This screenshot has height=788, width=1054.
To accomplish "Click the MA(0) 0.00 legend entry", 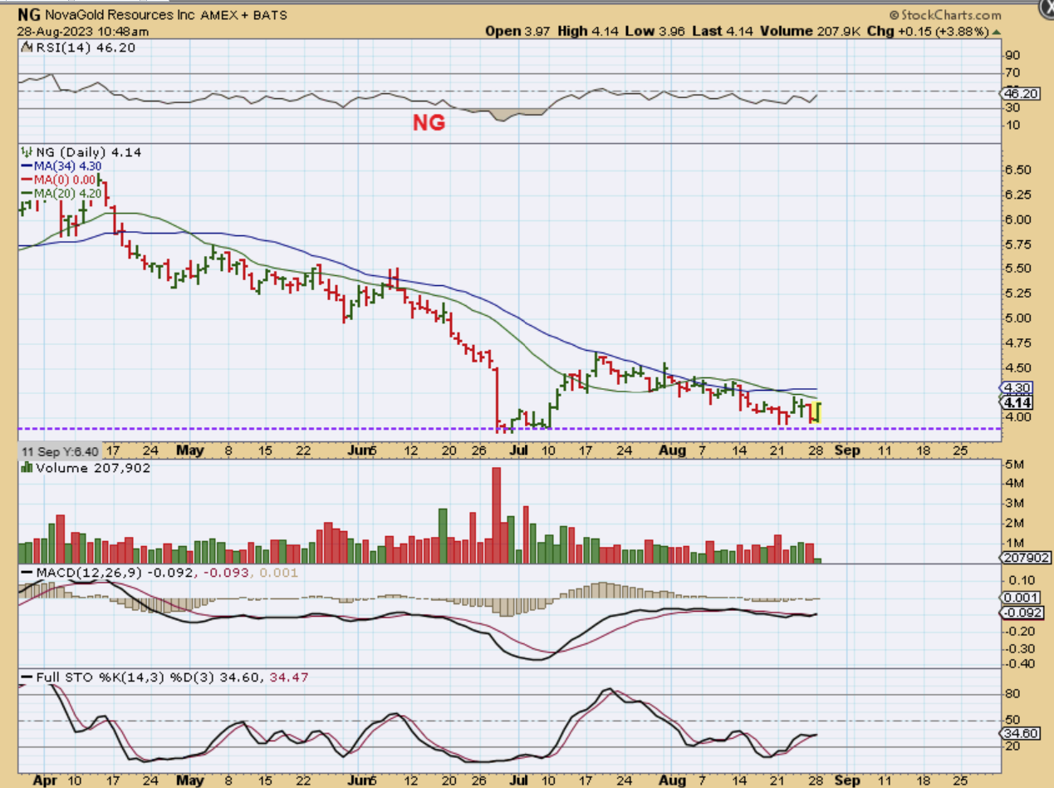I will click(x=63, y=180).
